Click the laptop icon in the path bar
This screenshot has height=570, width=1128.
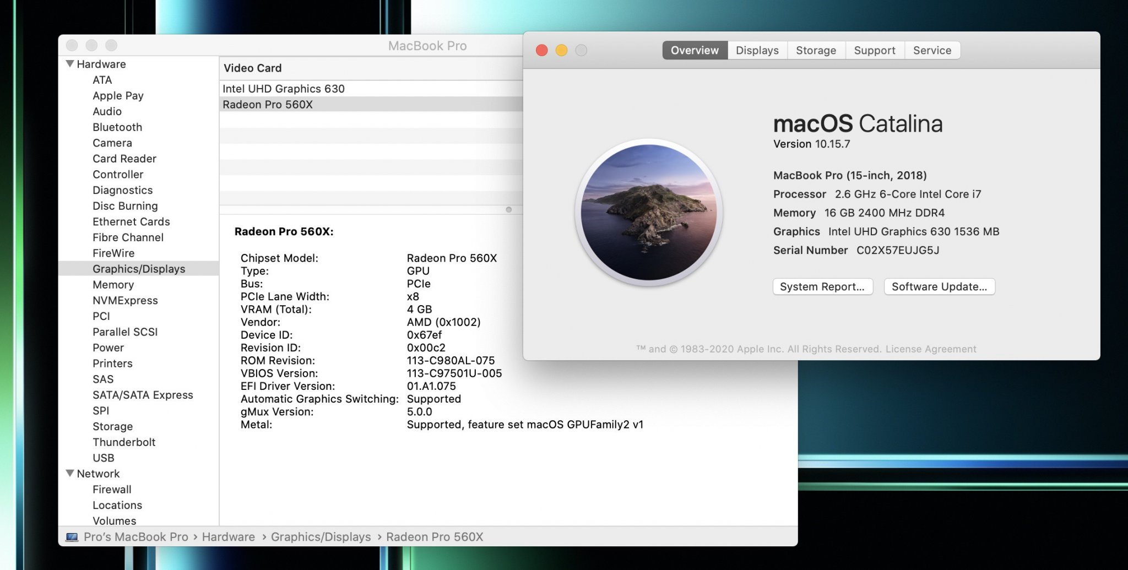pos(72,537)
